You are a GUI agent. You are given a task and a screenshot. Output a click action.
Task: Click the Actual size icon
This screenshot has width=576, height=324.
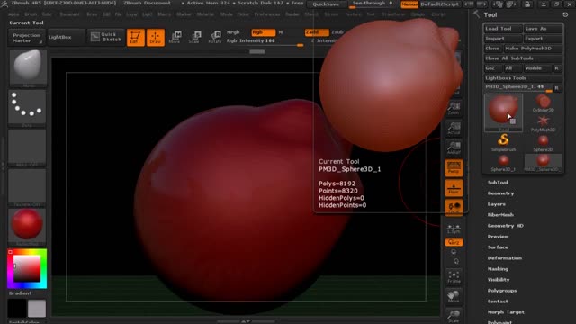pos(454,128)
